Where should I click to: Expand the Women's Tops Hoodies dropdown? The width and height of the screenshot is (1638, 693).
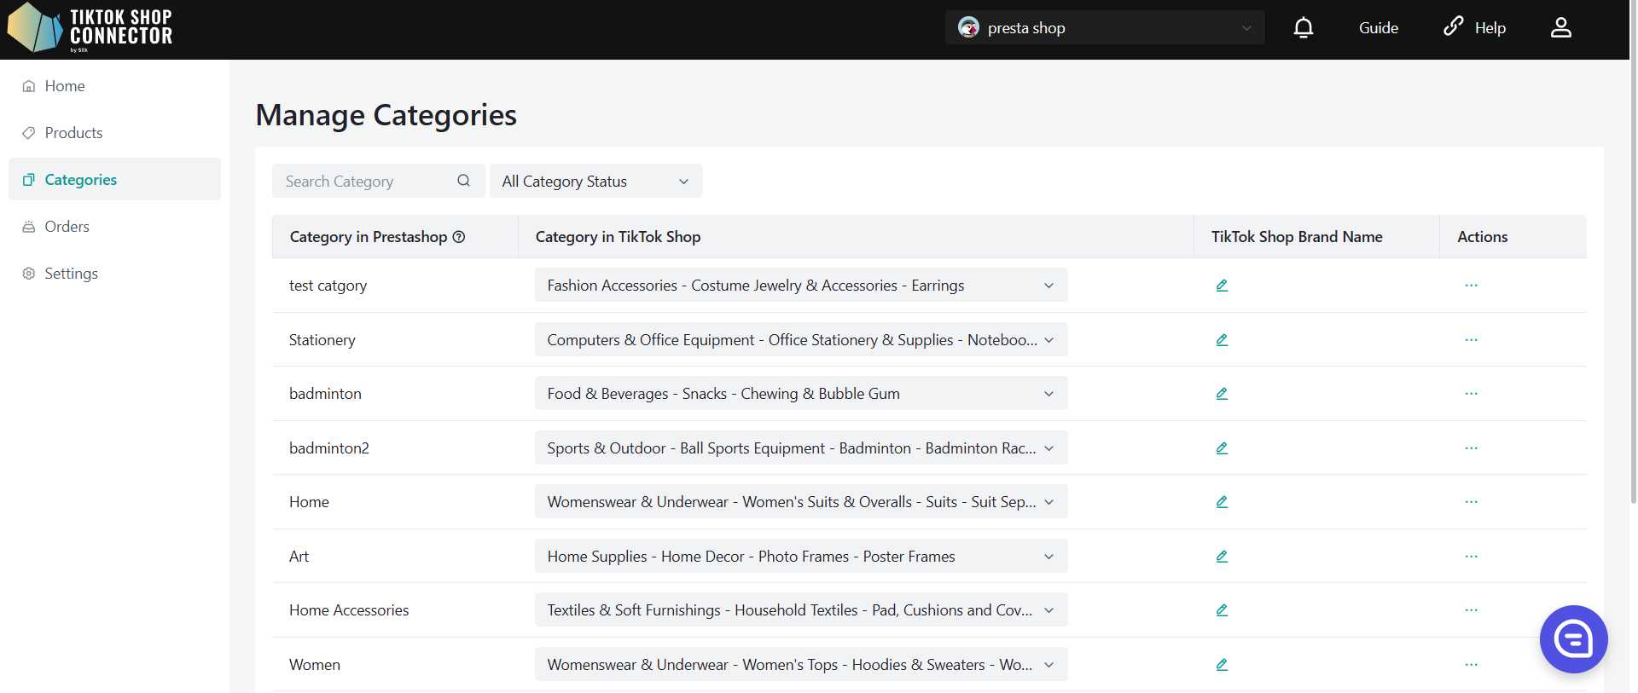tap(801, 665)
